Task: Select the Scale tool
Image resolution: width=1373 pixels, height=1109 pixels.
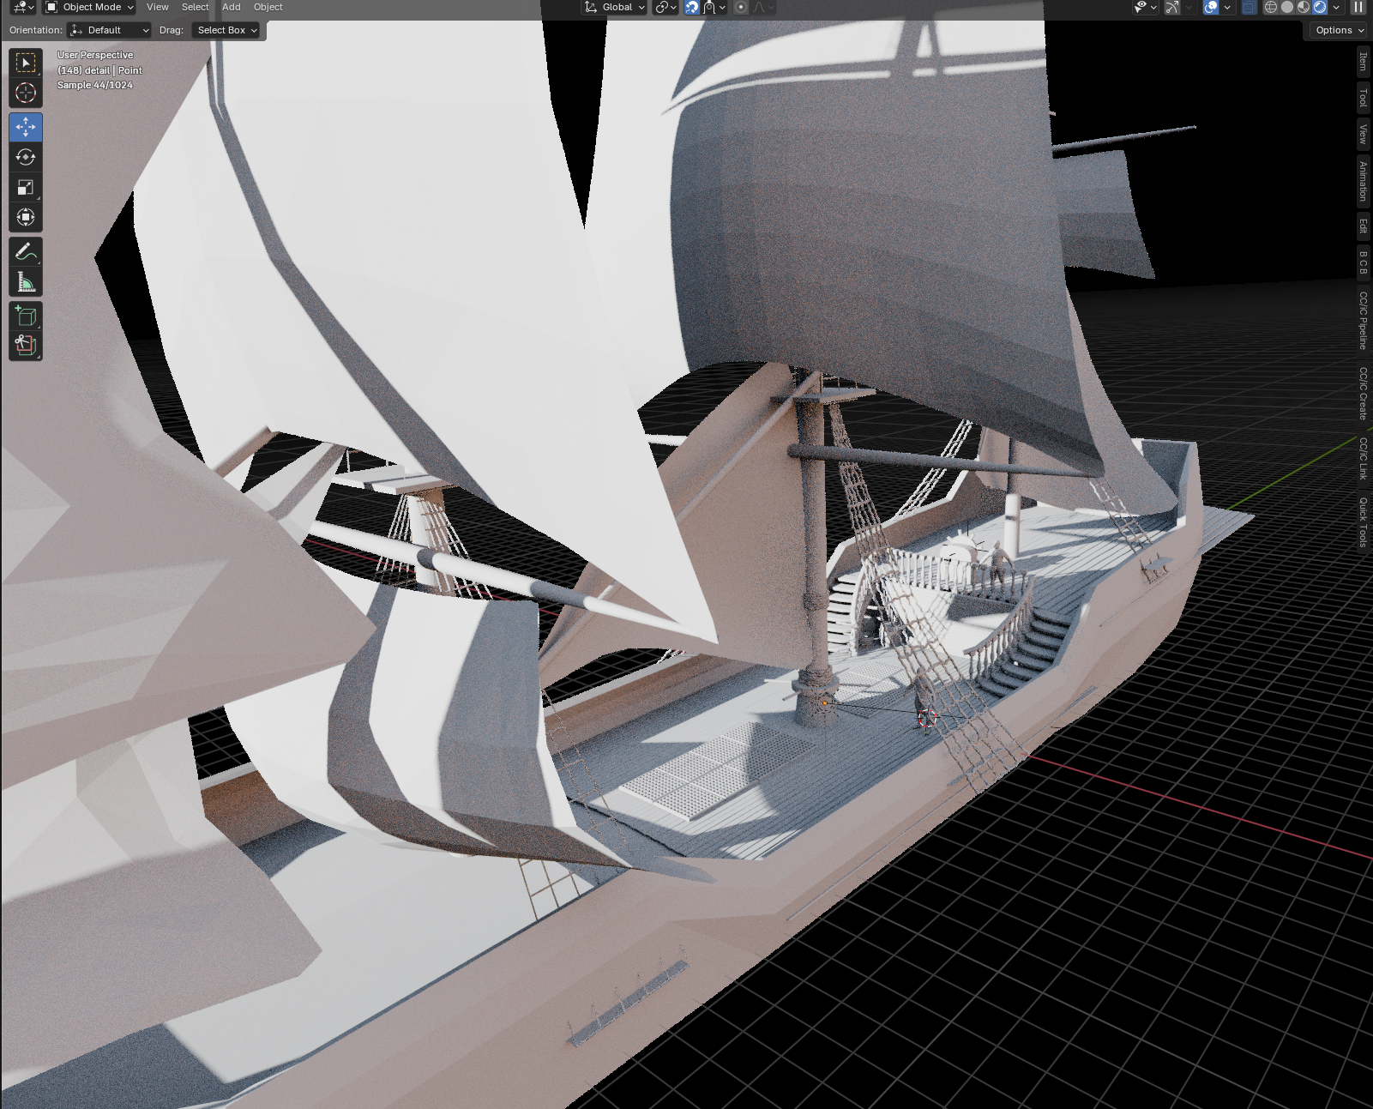Action: [26, 187]
